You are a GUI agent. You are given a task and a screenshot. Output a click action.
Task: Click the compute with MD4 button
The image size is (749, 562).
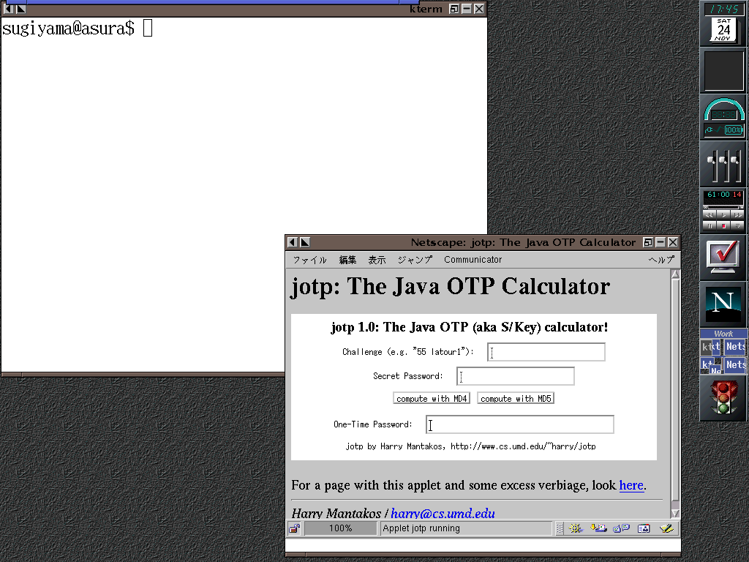tap(432, 398)
